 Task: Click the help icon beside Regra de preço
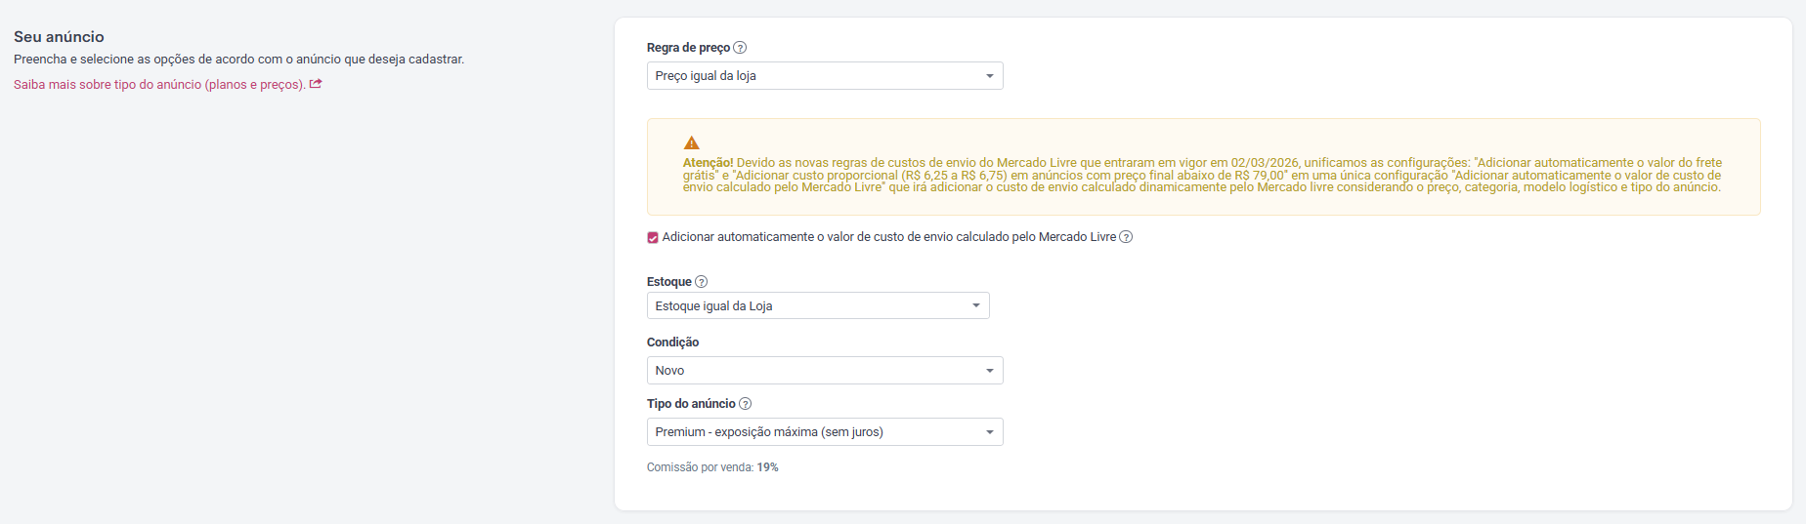pyautogui.click(x=740, y=48)
